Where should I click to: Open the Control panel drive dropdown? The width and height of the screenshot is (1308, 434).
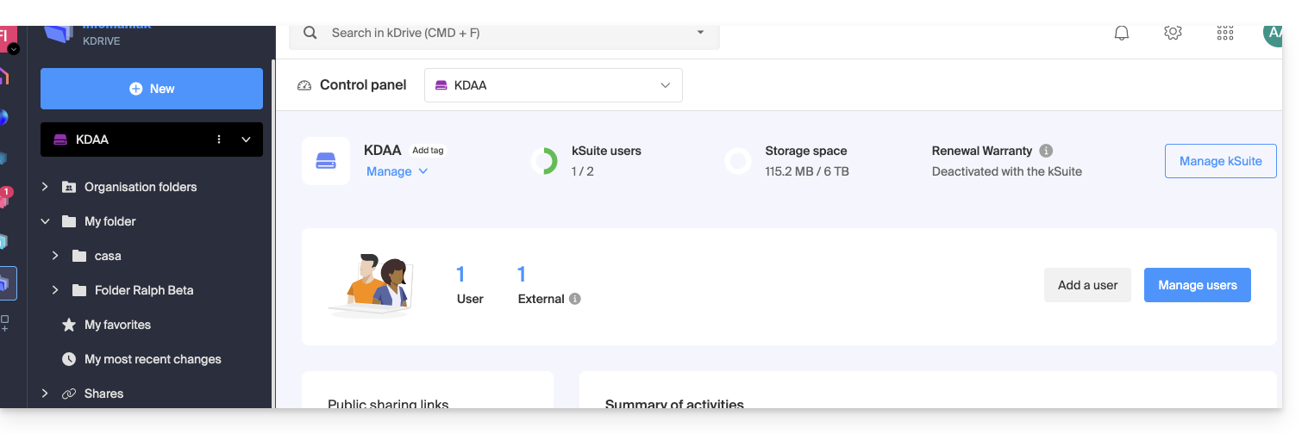tap(553, 85)
